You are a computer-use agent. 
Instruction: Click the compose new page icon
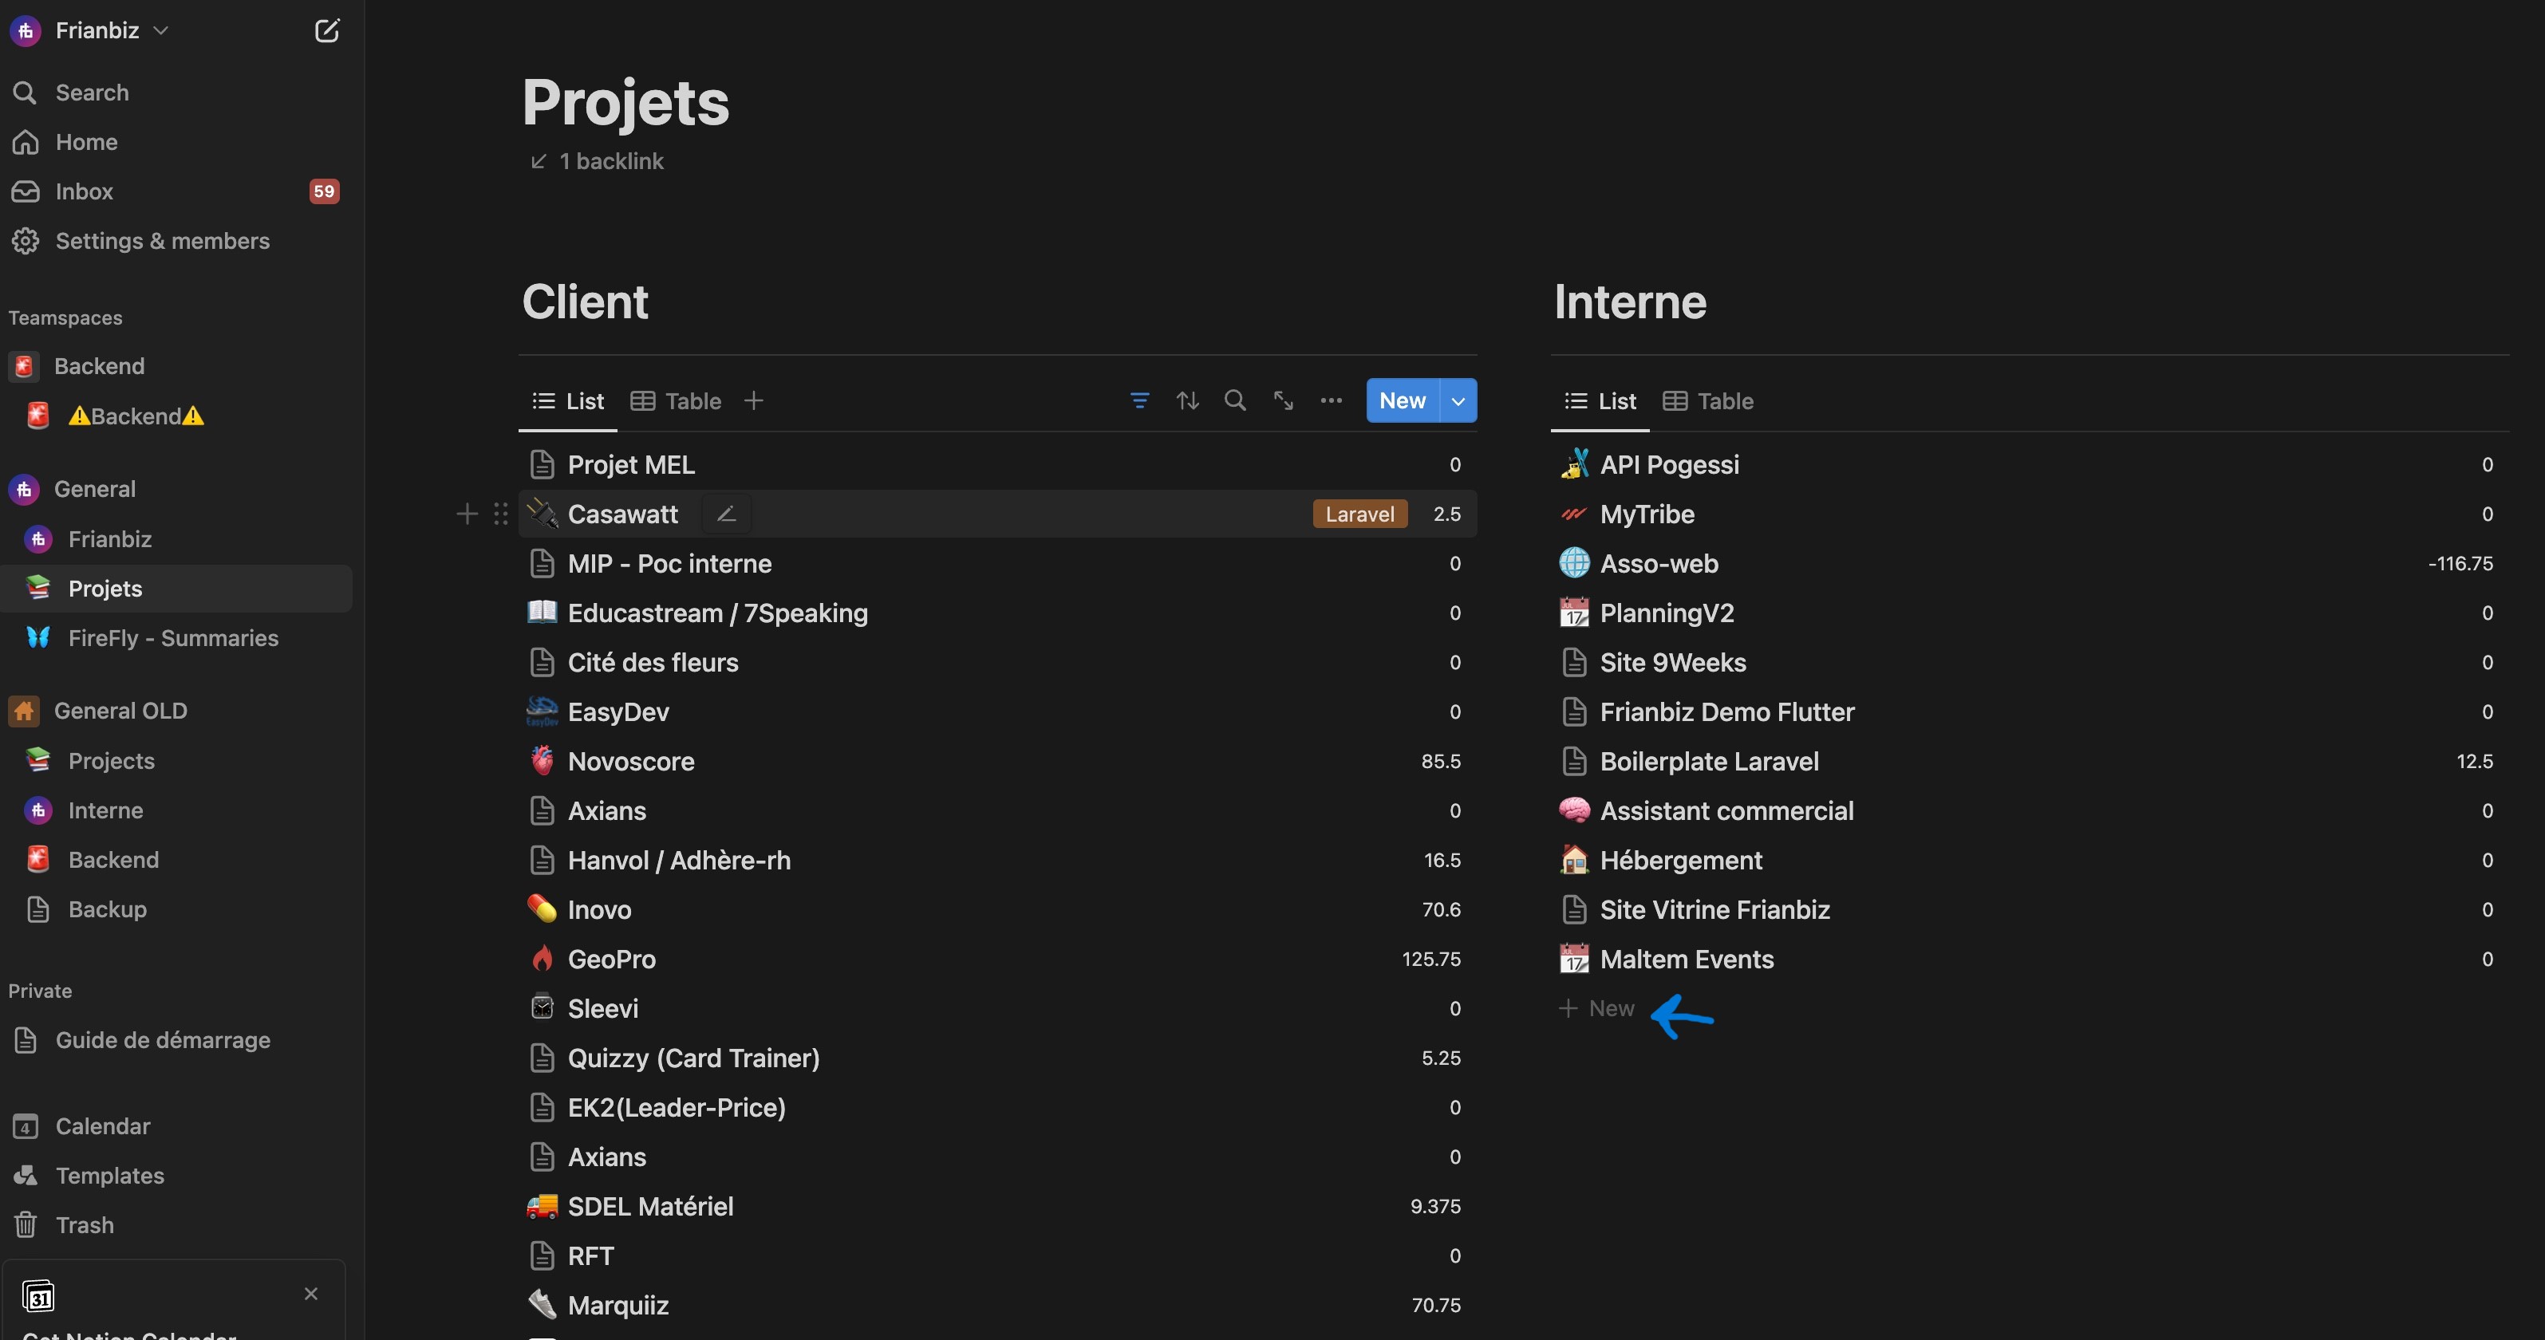(327, 30)
